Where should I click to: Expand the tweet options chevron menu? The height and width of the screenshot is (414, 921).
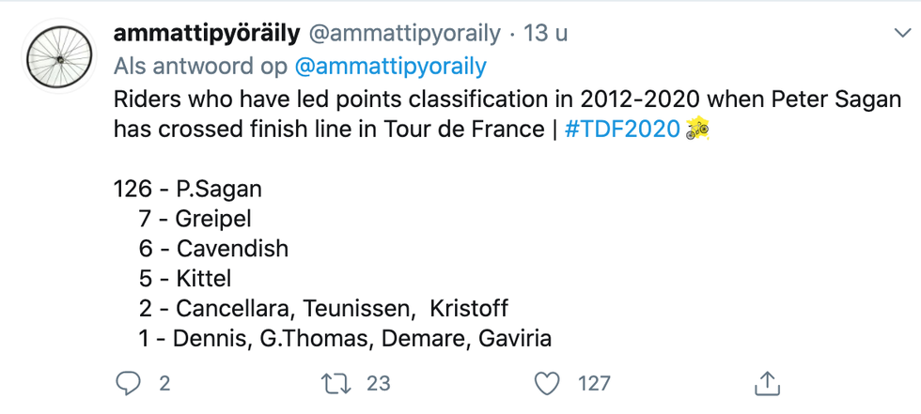tap(902, 34)
